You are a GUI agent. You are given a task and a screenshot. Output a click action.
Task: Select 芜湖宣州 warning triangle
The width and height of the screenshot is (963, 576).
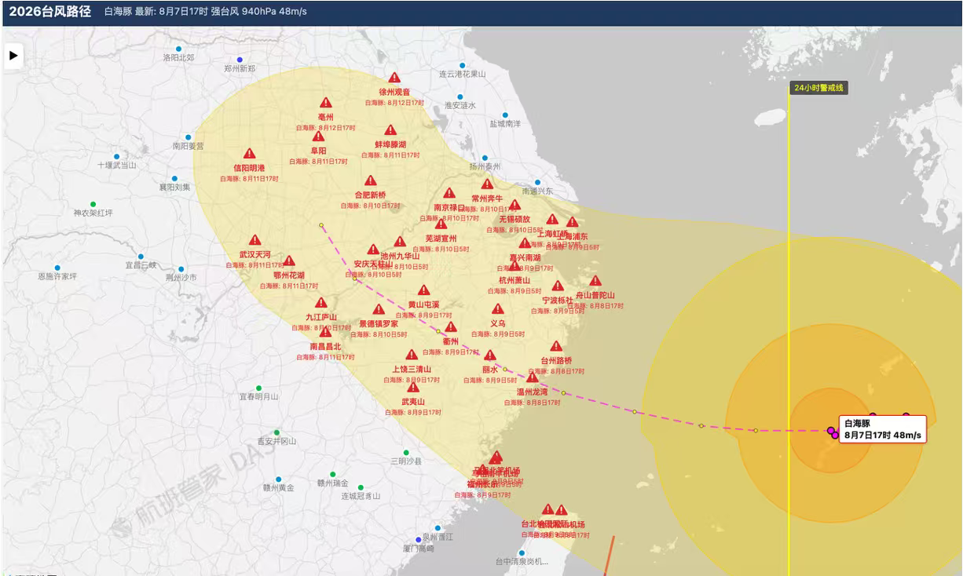pos(441,224)
